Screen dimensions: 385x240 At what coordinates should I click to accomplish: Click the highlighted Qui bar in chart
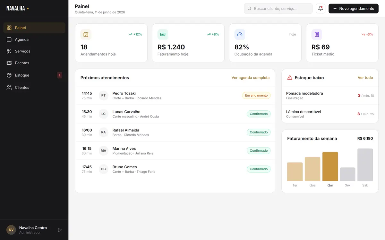330,167
